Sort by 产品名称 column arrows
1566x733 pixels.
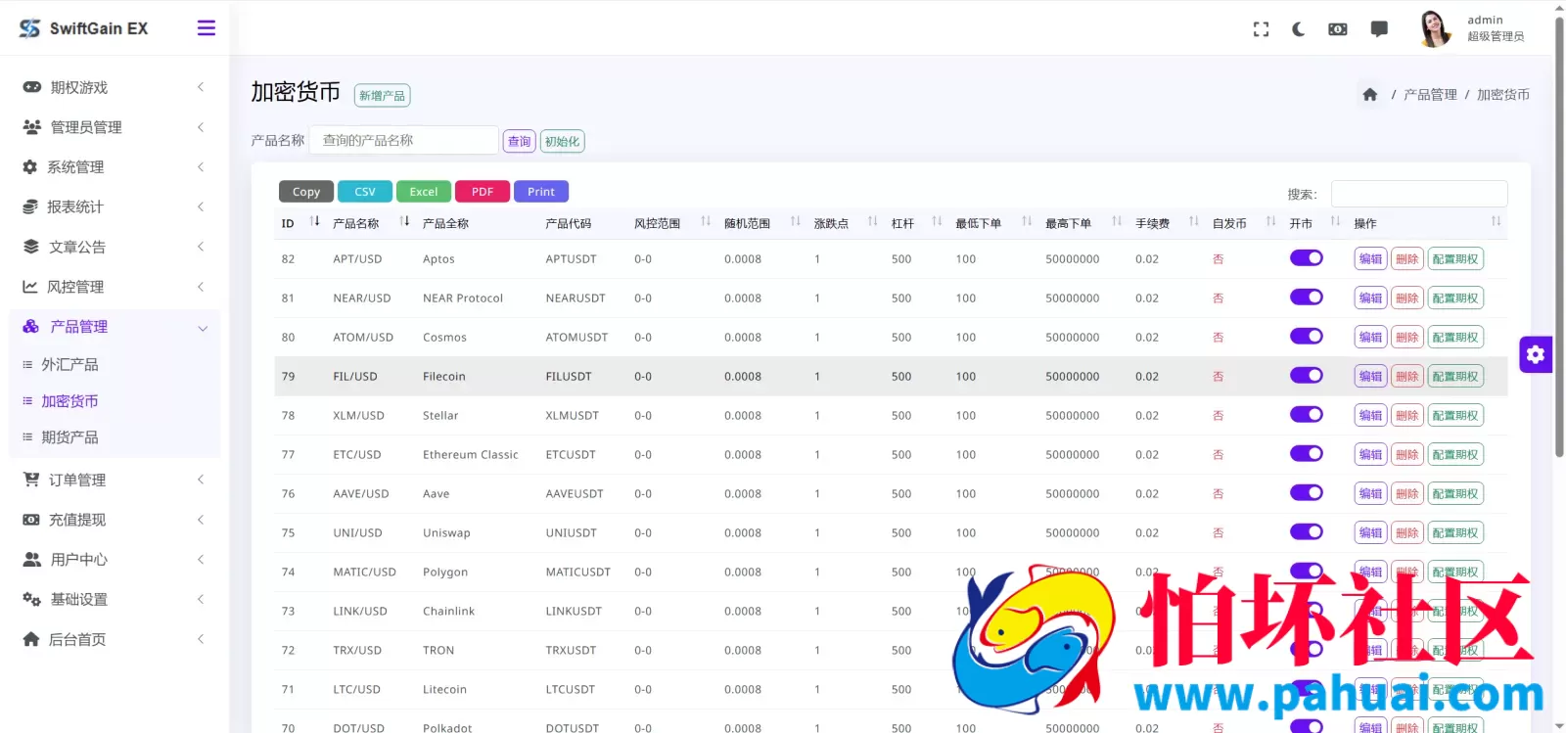tap(404, 222)
